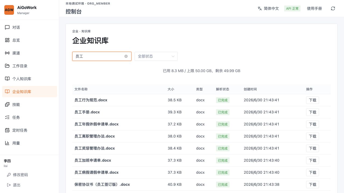Open the 简体中文 language selector

268,9
